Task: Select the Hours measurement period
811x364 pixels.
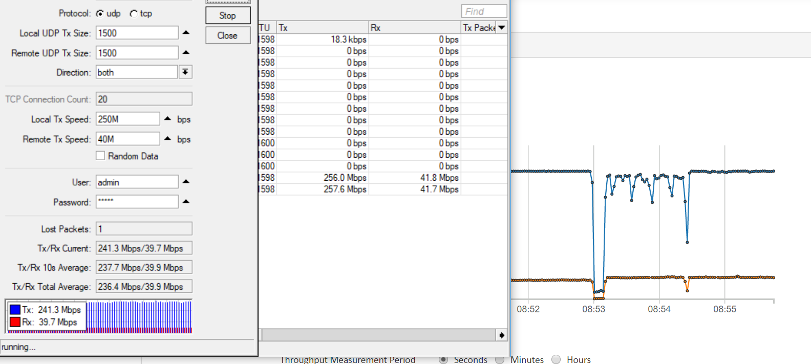Action: coord(556,359)
